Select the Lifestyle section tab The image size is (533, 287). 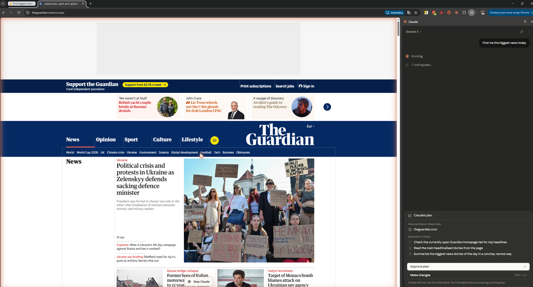click(192, 140)
